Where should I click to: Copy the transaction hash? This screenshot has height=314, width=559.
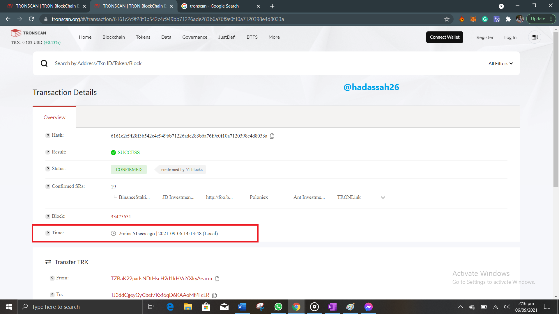[x=272, y=136]
